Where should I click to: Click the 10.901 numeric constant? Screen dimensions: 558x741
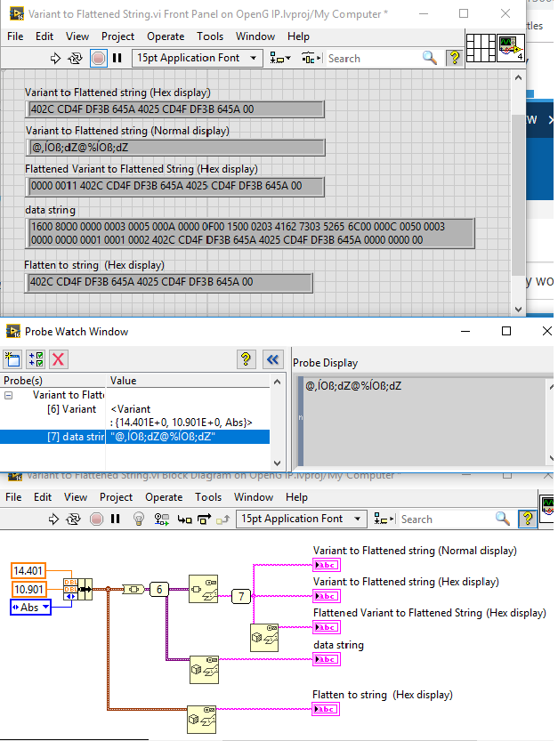tap(28, 589)
